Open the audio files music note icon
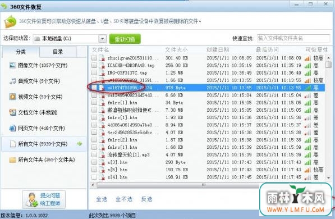The width and height of the screenshot is (335, 219). 12,81
